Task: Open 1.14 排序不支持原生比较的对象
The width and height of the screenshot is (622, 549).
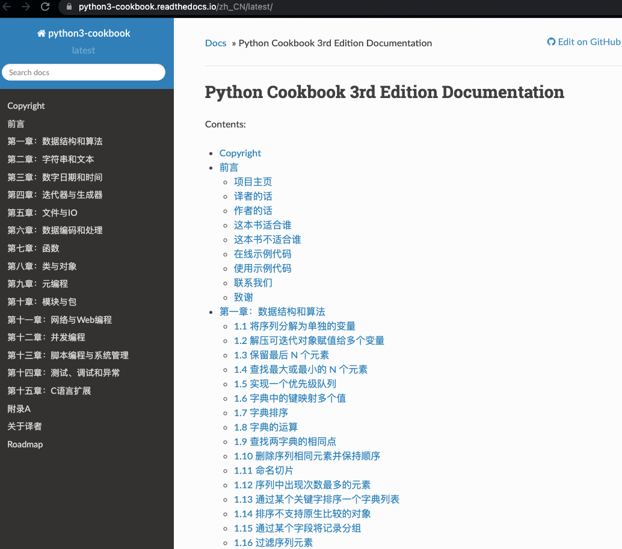Action: (302, 514)
